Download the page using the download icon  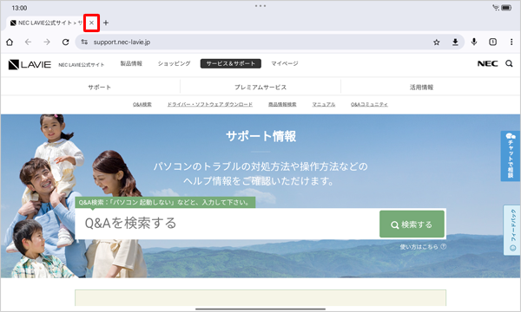point(455,42)
